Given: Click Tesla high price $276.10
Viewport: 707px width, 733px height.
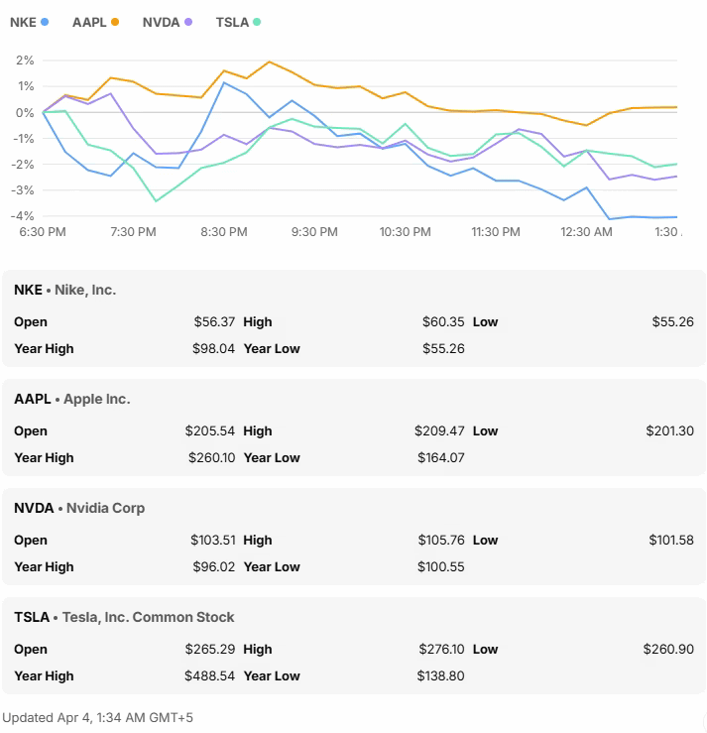Looking at the screenshot, I should [x=441, y=650].
